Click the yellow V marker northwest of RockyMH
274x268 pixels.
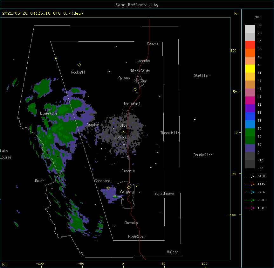(56, 59)
